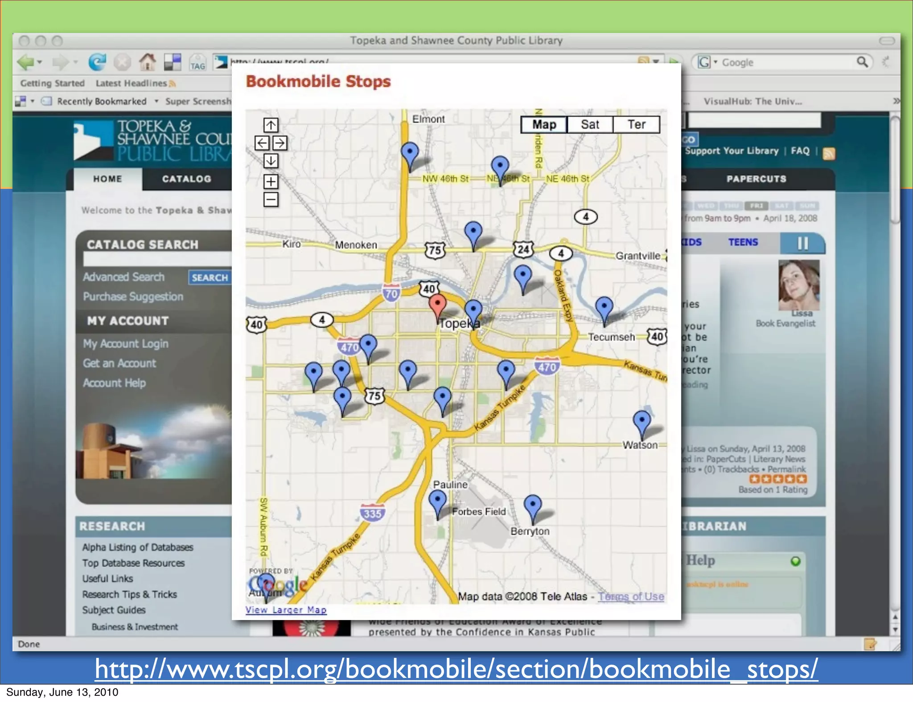Screen dimensions: 913x702
Task: Click the View Larger Map link
Action: pos(286,610)
